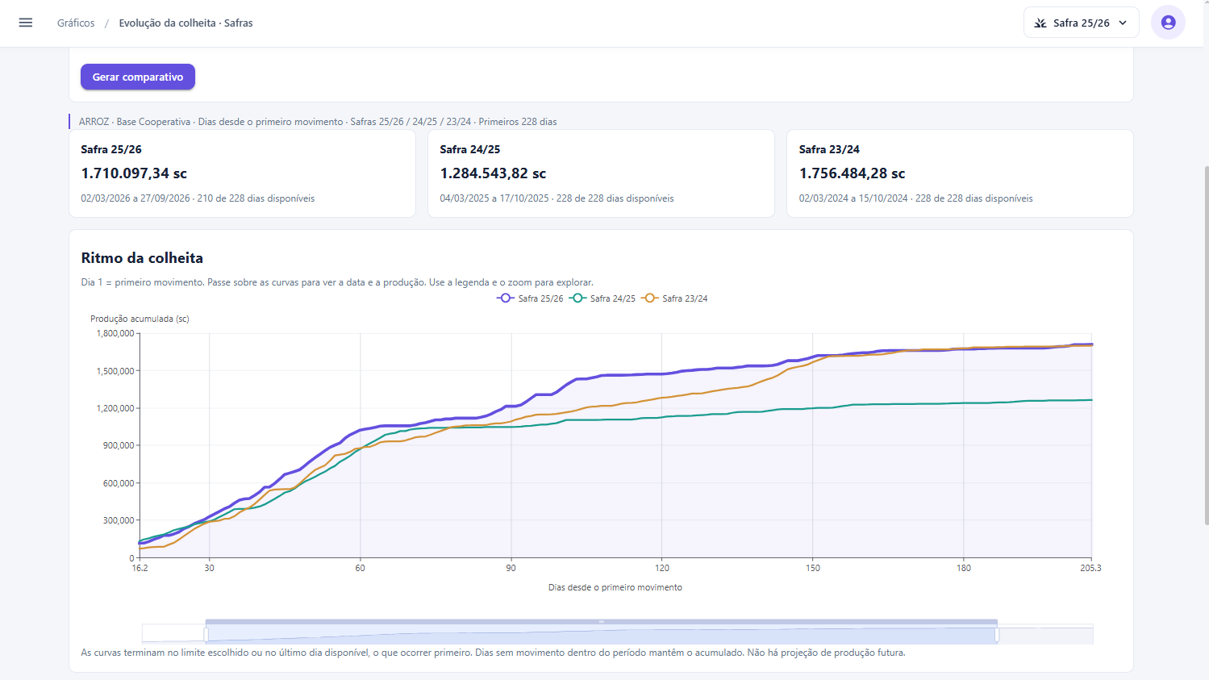Viewport: 1209px width, 680px height.
Task: Click the zoom range top drag bar
Action: coord(602,622)
